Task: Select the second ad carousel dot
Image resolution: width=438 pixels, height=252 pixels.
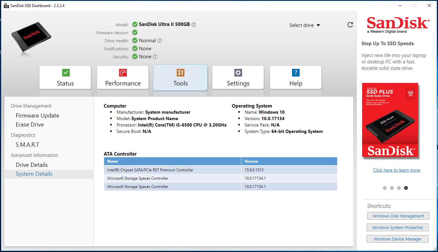Action: tap(392, 188)
